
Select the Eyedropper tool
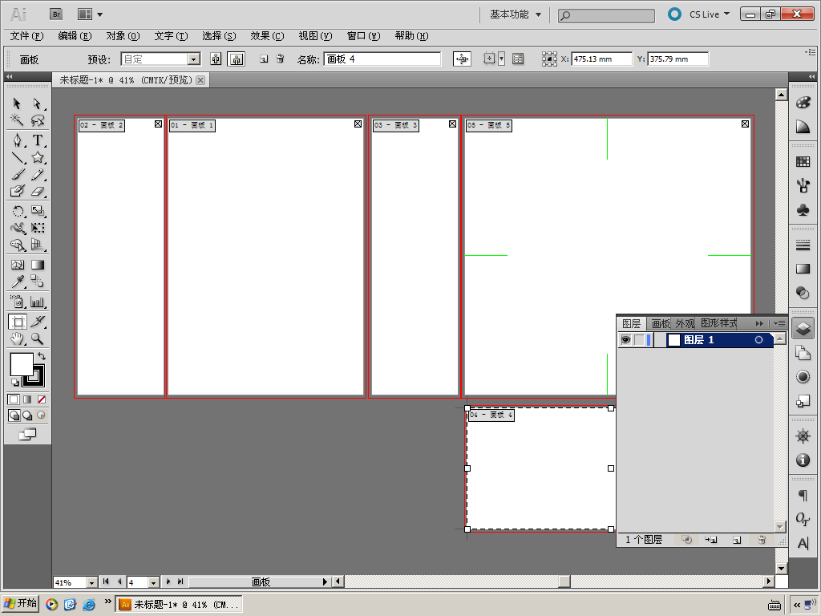tap(17, 282)
